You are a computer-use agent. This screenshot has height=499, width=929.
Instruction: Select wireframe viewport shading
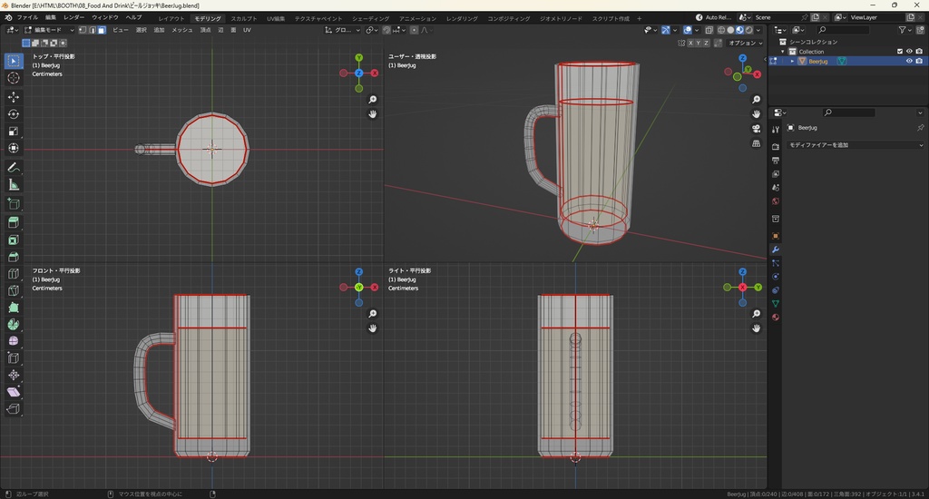[x=721, y=30]
